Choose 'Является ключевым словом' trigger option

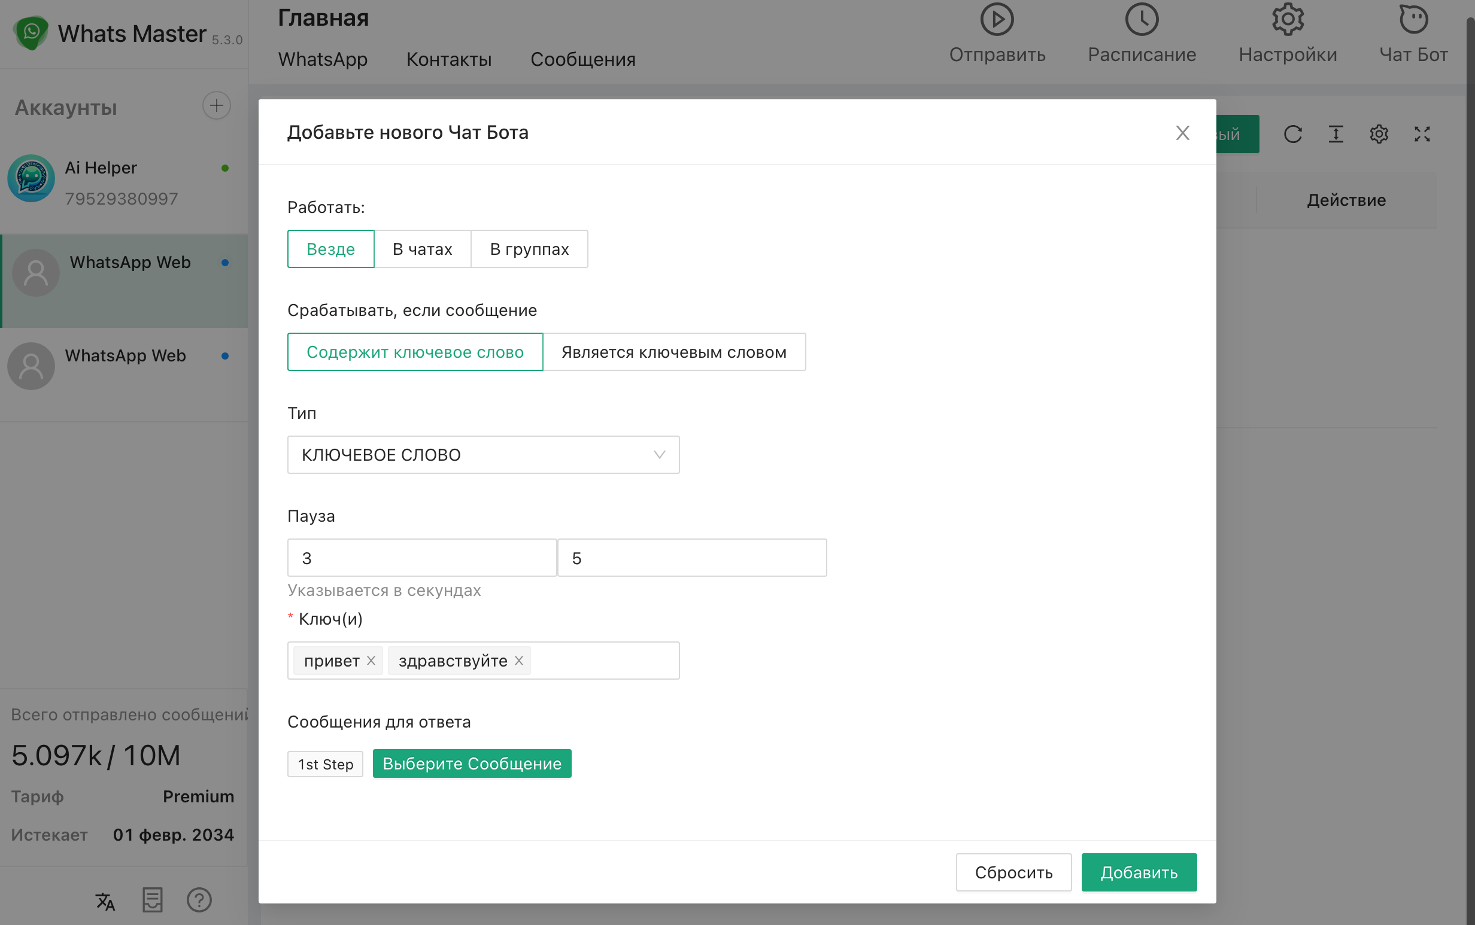673,352
